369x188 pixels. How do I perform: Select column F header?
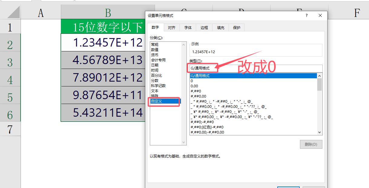pyautogui.click(x=357, y=12)
